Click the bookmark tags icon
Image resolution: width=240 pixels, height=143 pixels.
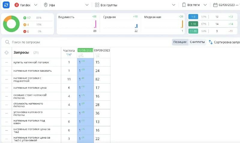184,5
